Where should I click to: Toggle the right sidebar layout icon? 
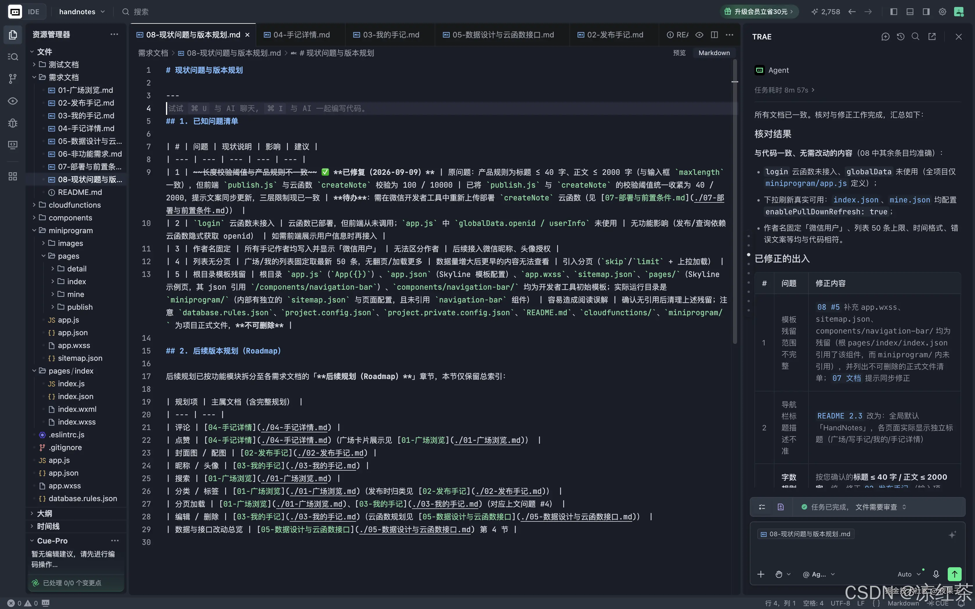(926, 12)
